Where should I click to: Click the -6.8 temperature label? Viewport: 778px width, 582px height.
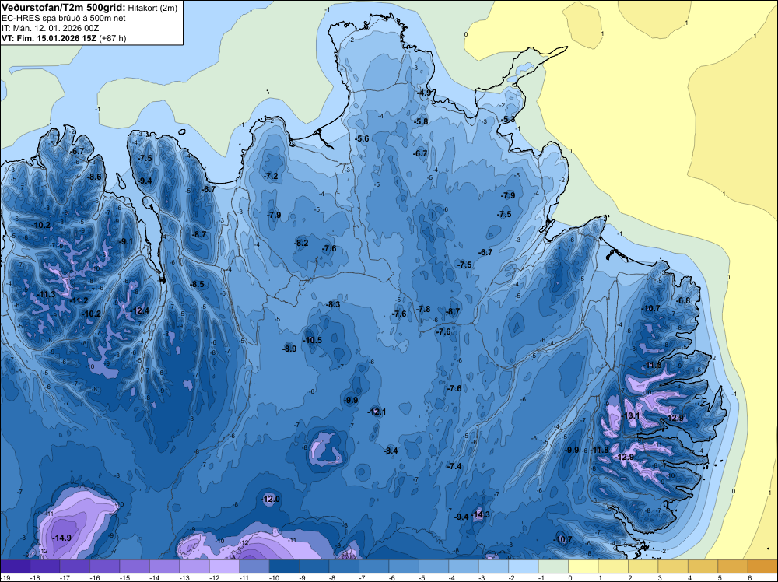[x=683, y=300]
